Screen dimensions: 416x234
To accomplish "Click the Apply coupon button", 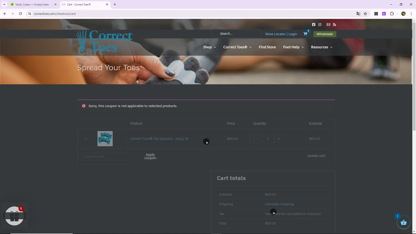I will coord(150,156).
